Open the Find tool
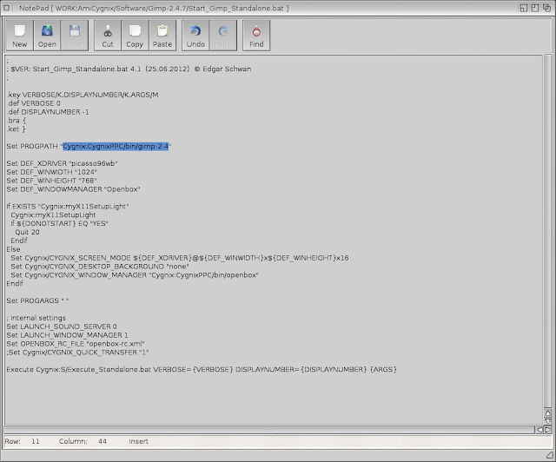556x462 pixels. [256, 36]
